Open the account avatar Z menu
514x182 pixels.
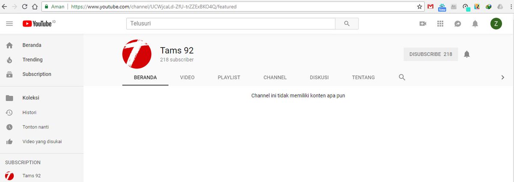click(496, 24)
